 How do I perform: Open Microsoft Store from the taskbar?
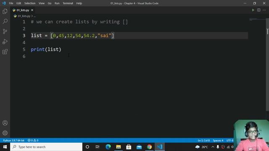coord(129,147)
